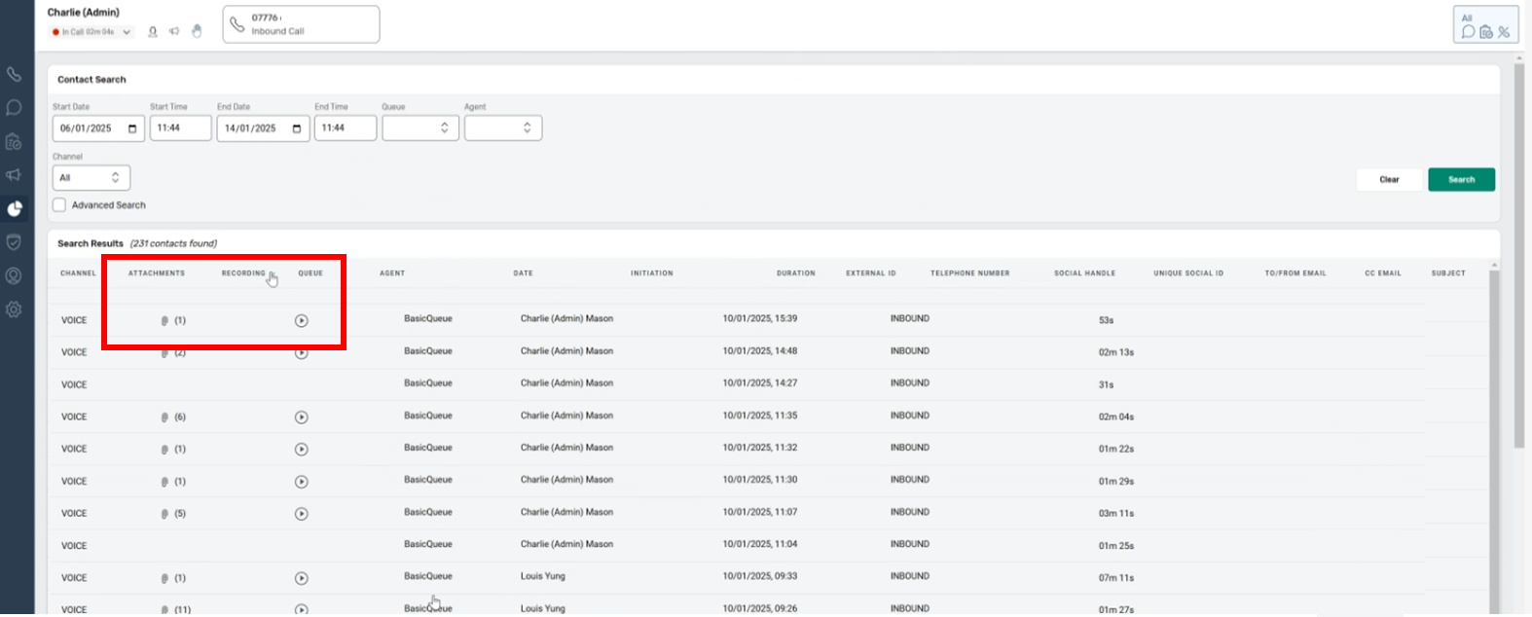Open the chat bubble icon in sidebar
The height and width of the screenshot is (617, 1532).
[14, 108]
